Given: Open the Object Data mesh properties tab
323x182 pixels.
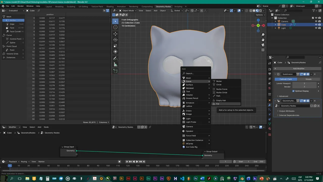Looking at the screenshot, I should [x=270, y=124].
